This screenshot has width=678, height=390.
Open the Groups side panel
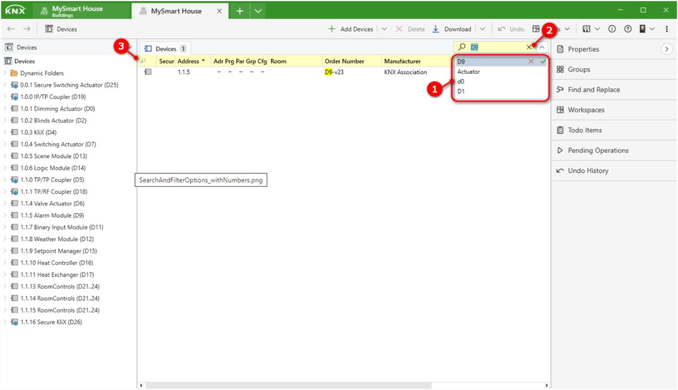[614, 69]
